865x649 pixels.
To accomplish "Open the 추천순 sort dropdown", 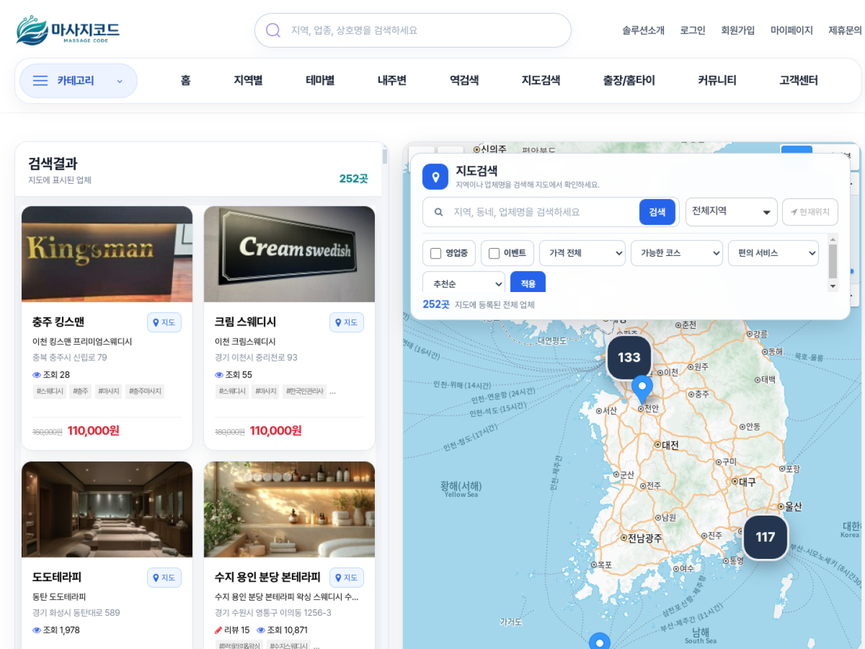I will click(464, 283).
